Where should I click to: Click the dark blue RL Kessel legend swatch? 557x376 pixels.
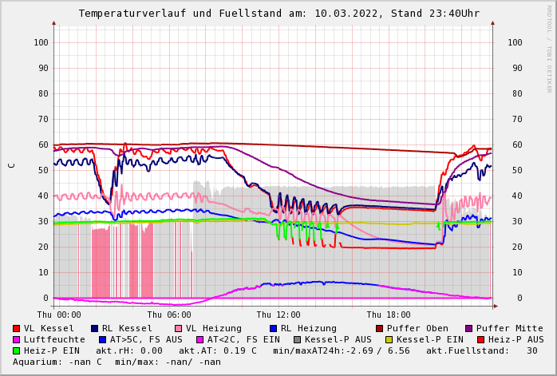click(x=95, y=328)
